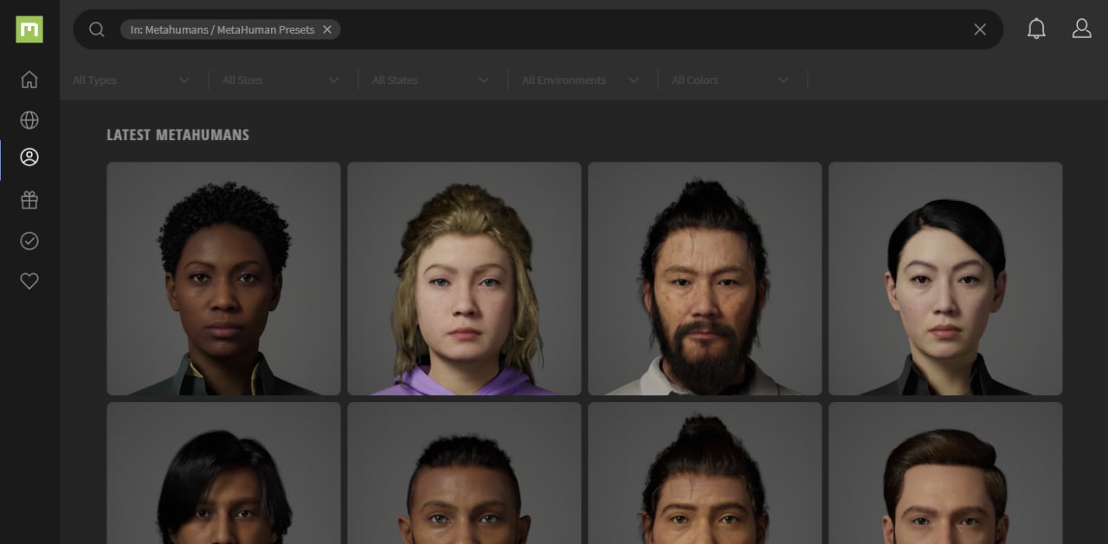Image resolution: width=1108 pixels, height=544 pixels.
Task: Open the gift box section in sidebar
Action: tap(29, 200)
